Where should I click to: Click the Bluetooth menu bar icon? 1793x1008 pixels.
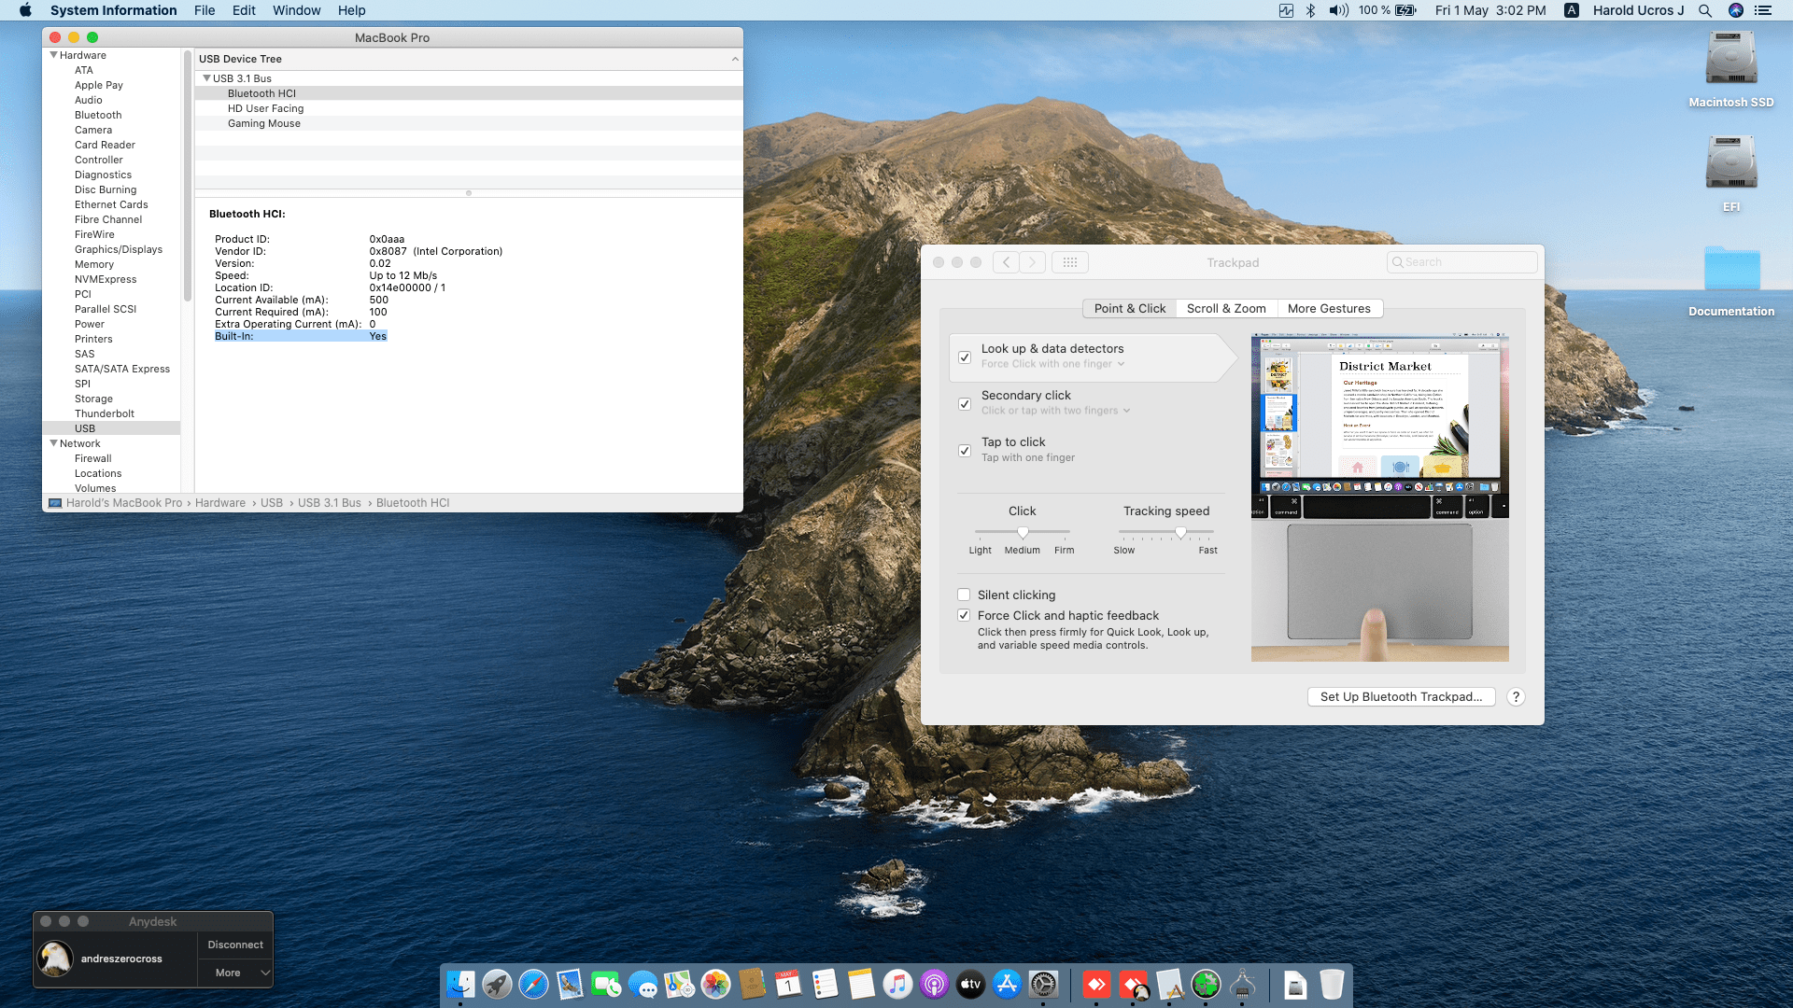(1310, 10)
